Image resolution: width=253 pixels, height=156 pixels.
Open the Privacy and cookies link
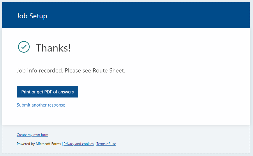(x=79, y=144)
